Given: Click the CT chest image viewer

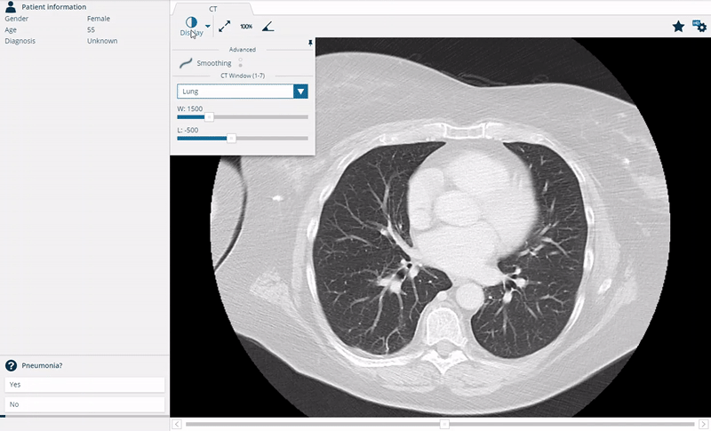Looking at the screenshot, I should (x=440, y=227).
